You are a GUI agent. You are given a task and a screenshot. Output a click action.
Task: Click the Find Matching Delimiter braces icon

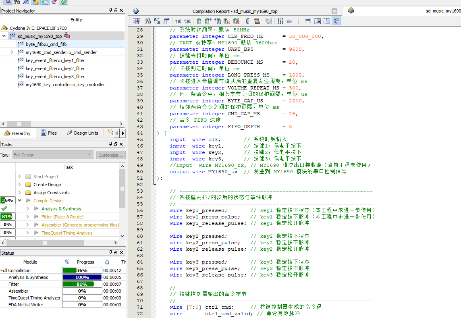tap(166, 21)
